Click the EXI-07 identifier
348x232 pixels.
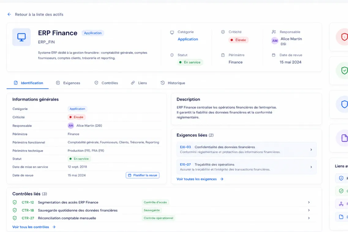[x=185, y=164]
